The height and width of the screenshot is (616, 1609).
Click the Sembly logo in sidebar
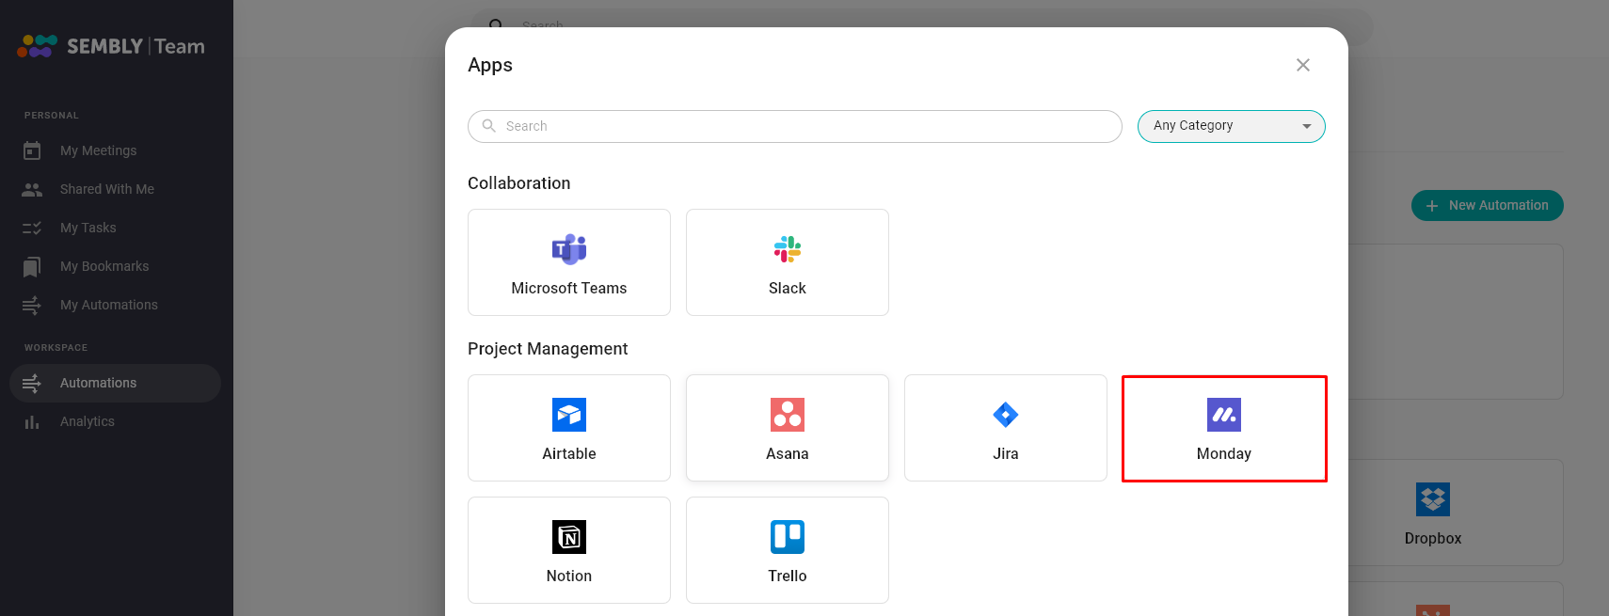coord(111,46)
